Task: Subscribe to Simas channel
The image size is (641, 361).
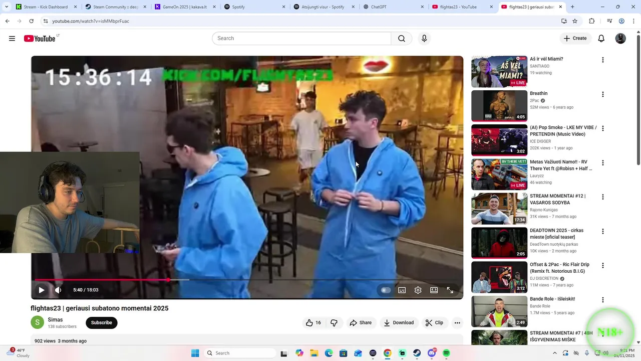Action: (102, 323)
